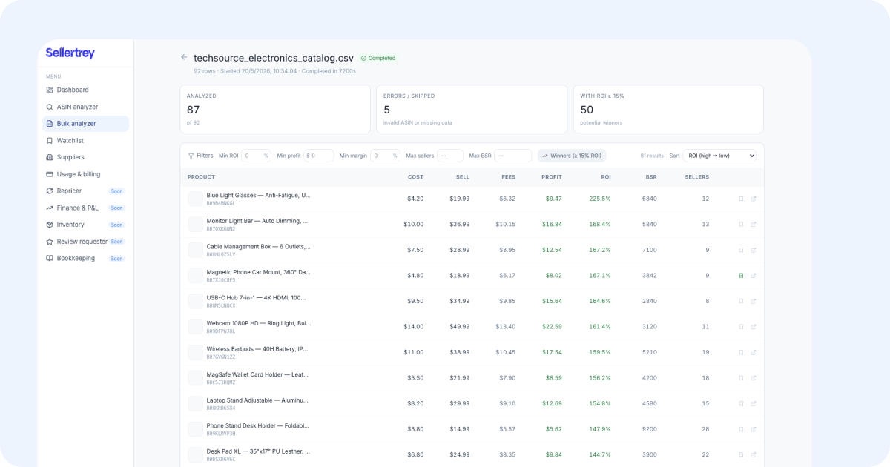Click the Filters funnel icon
The image size is (890, 467).
191,156
